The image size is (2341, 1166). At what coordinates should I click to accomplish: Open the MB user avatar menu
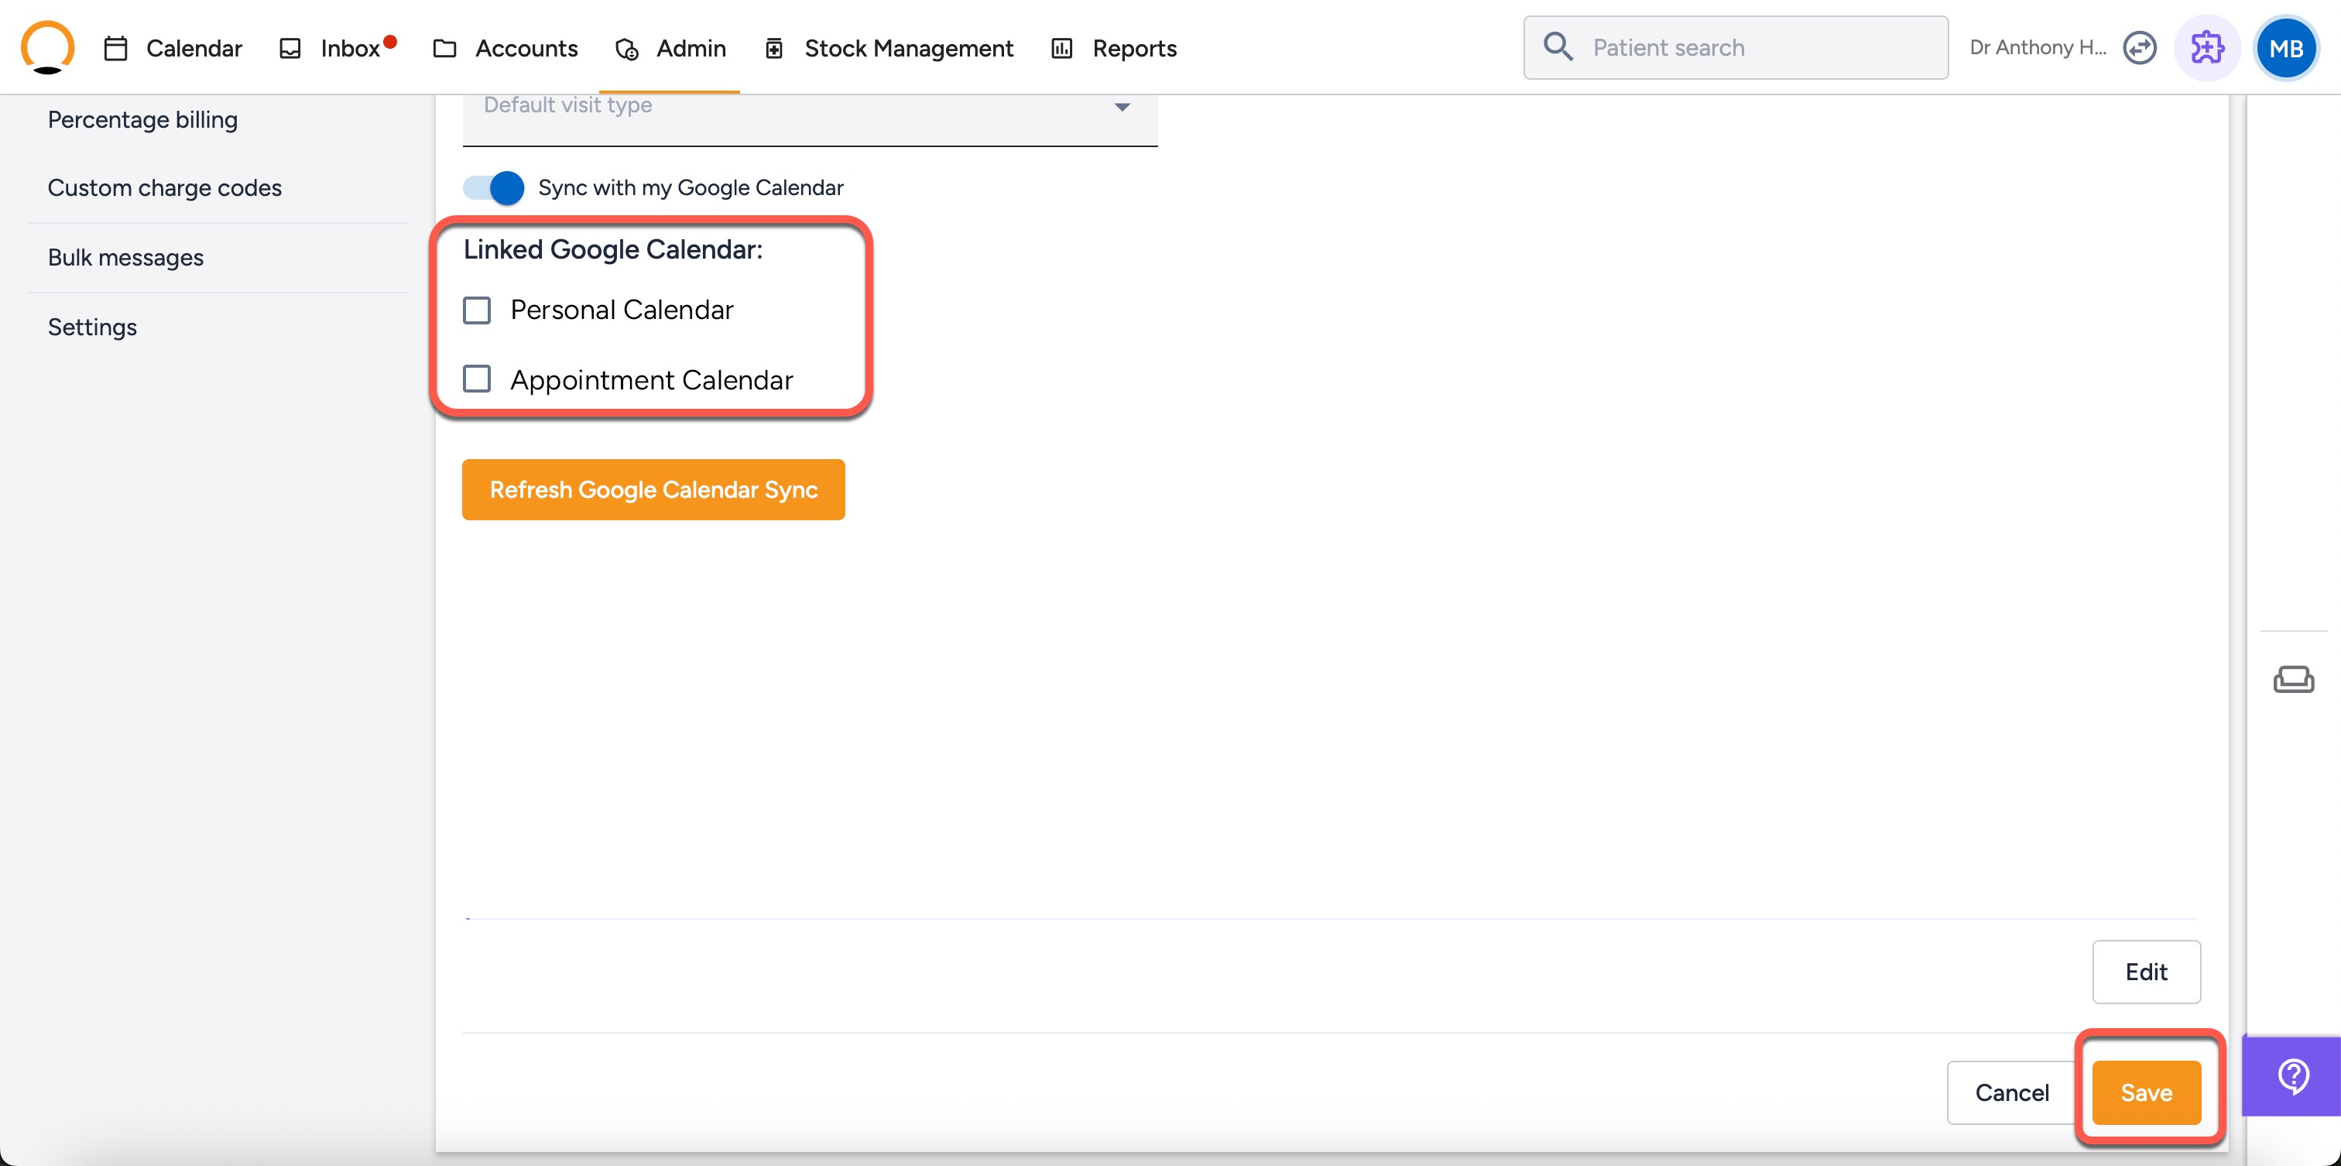pyautogui.click(x=2285, y=48)
